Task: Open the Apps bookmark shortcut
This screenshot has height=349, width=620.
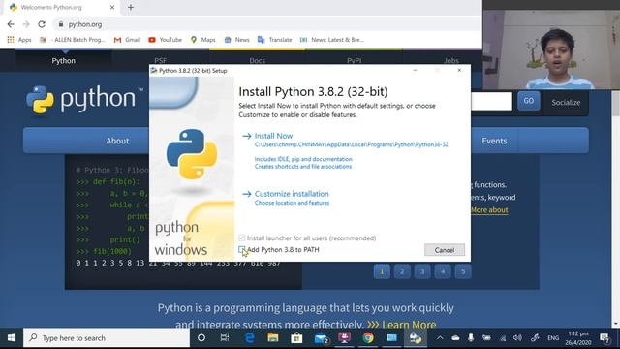Action: pyautogui.click(x=19, y=40)
